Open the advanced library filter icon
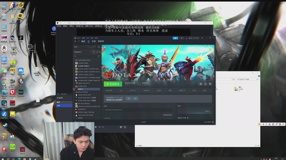286x160 pixels. (99, 56)
